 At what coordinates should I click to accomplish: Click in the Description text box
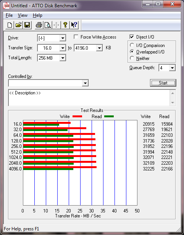coord(89,98)
